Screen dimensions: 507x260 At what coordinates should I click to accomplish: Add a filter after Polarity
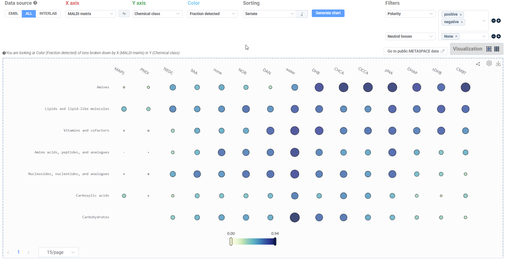click(x=499, y=21)
